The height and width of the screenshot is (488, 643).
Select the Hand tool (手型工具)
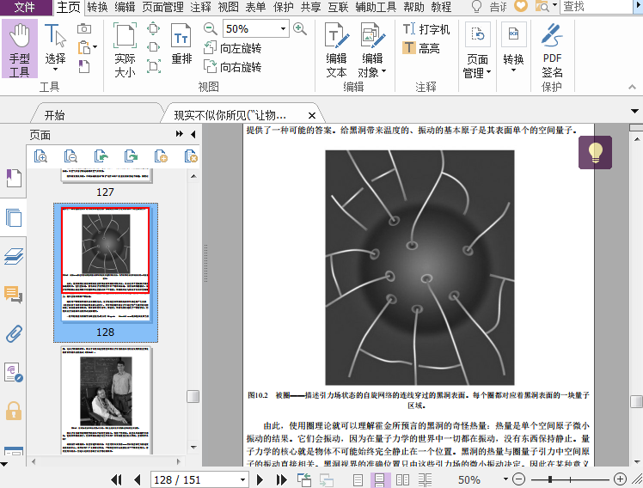19,50
